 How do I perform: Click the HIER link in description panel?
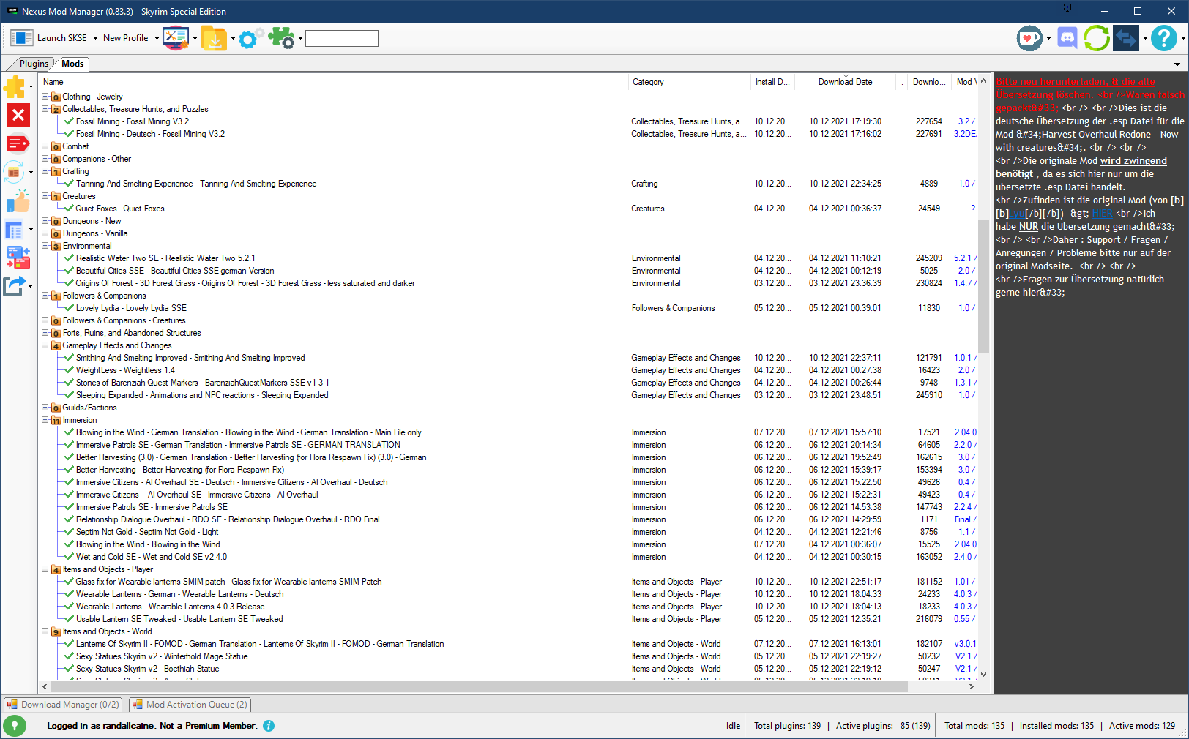coord(1102,214)
